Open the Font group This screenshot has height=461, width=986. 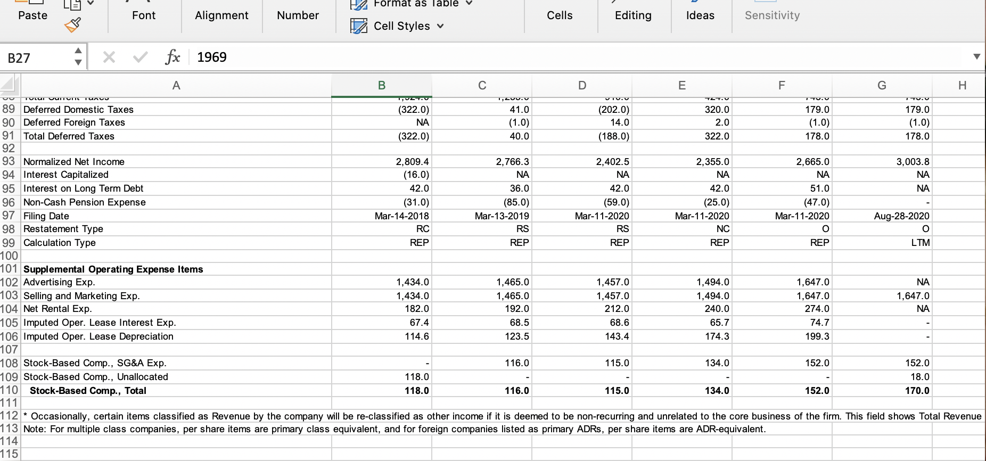pos(144,15)
